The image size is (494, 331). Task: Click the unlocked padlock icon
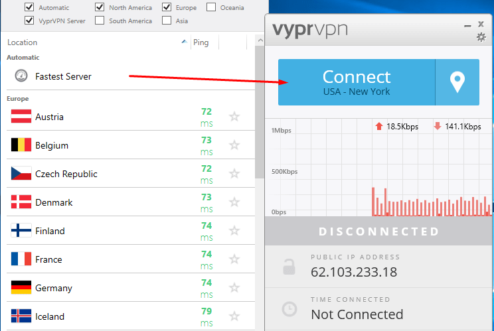click(x=289, y=267)
